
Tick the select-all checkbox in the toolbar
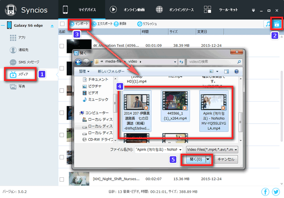(62, 24)
